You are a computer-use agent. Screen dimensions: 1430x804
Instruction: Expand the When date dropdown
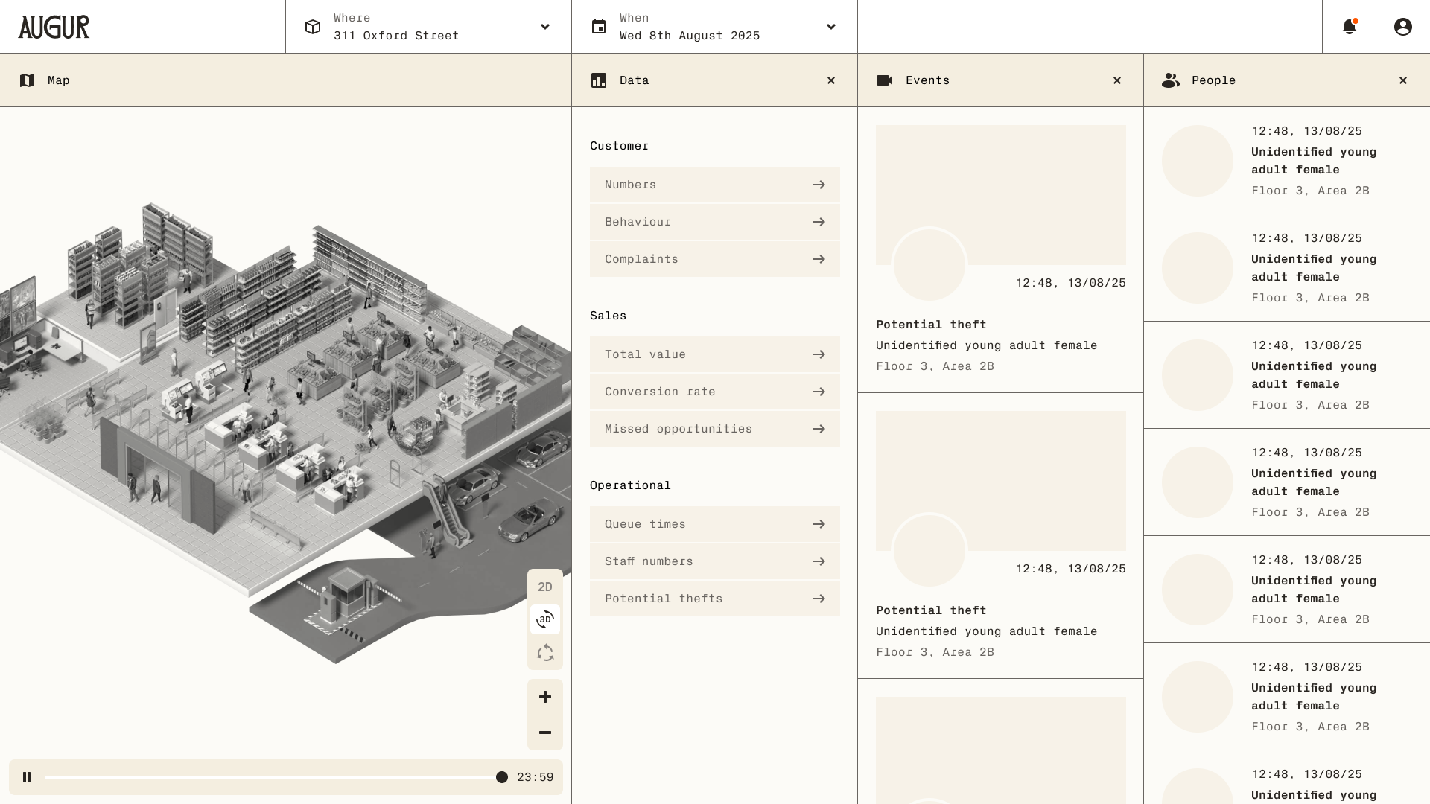831,27
